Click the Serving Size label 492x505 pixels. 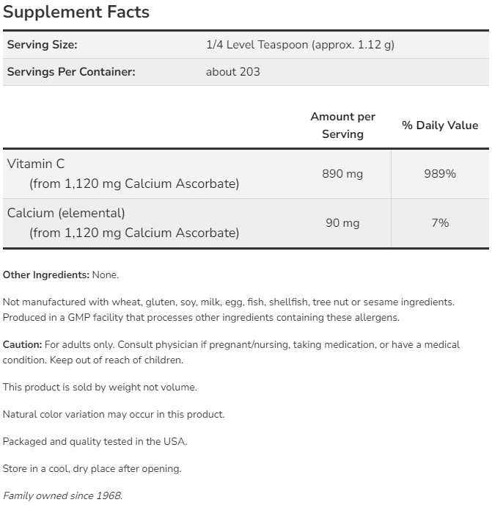click(x=42, y=45)
